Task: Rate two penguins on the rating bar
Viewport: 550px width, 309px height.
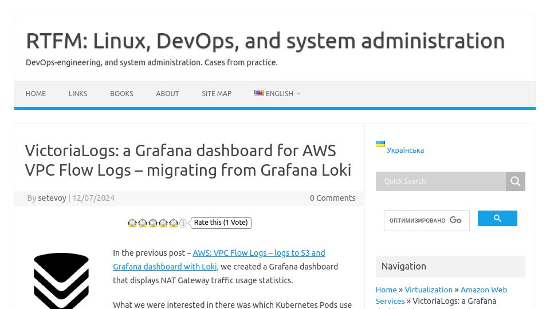Action: 143,223
